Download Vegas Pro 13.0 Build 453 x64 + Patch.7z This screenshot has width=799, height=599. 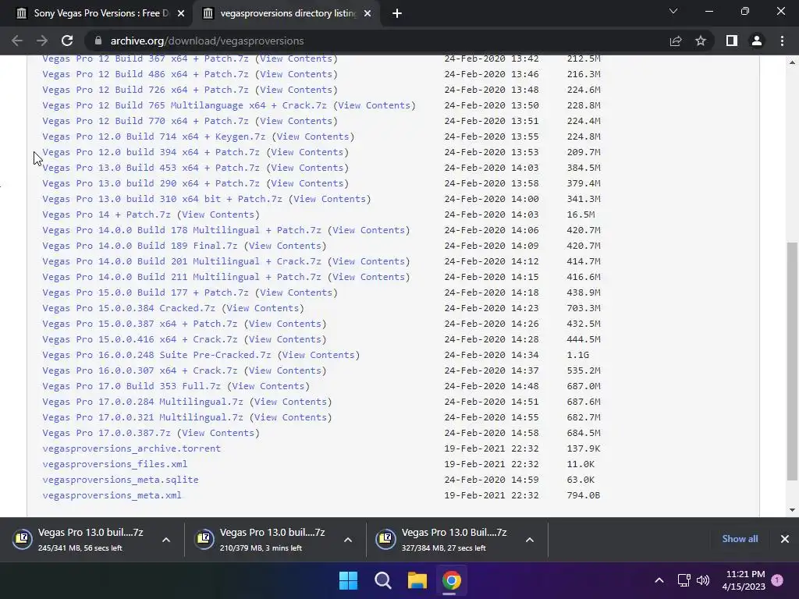click(x=151, y=168)
